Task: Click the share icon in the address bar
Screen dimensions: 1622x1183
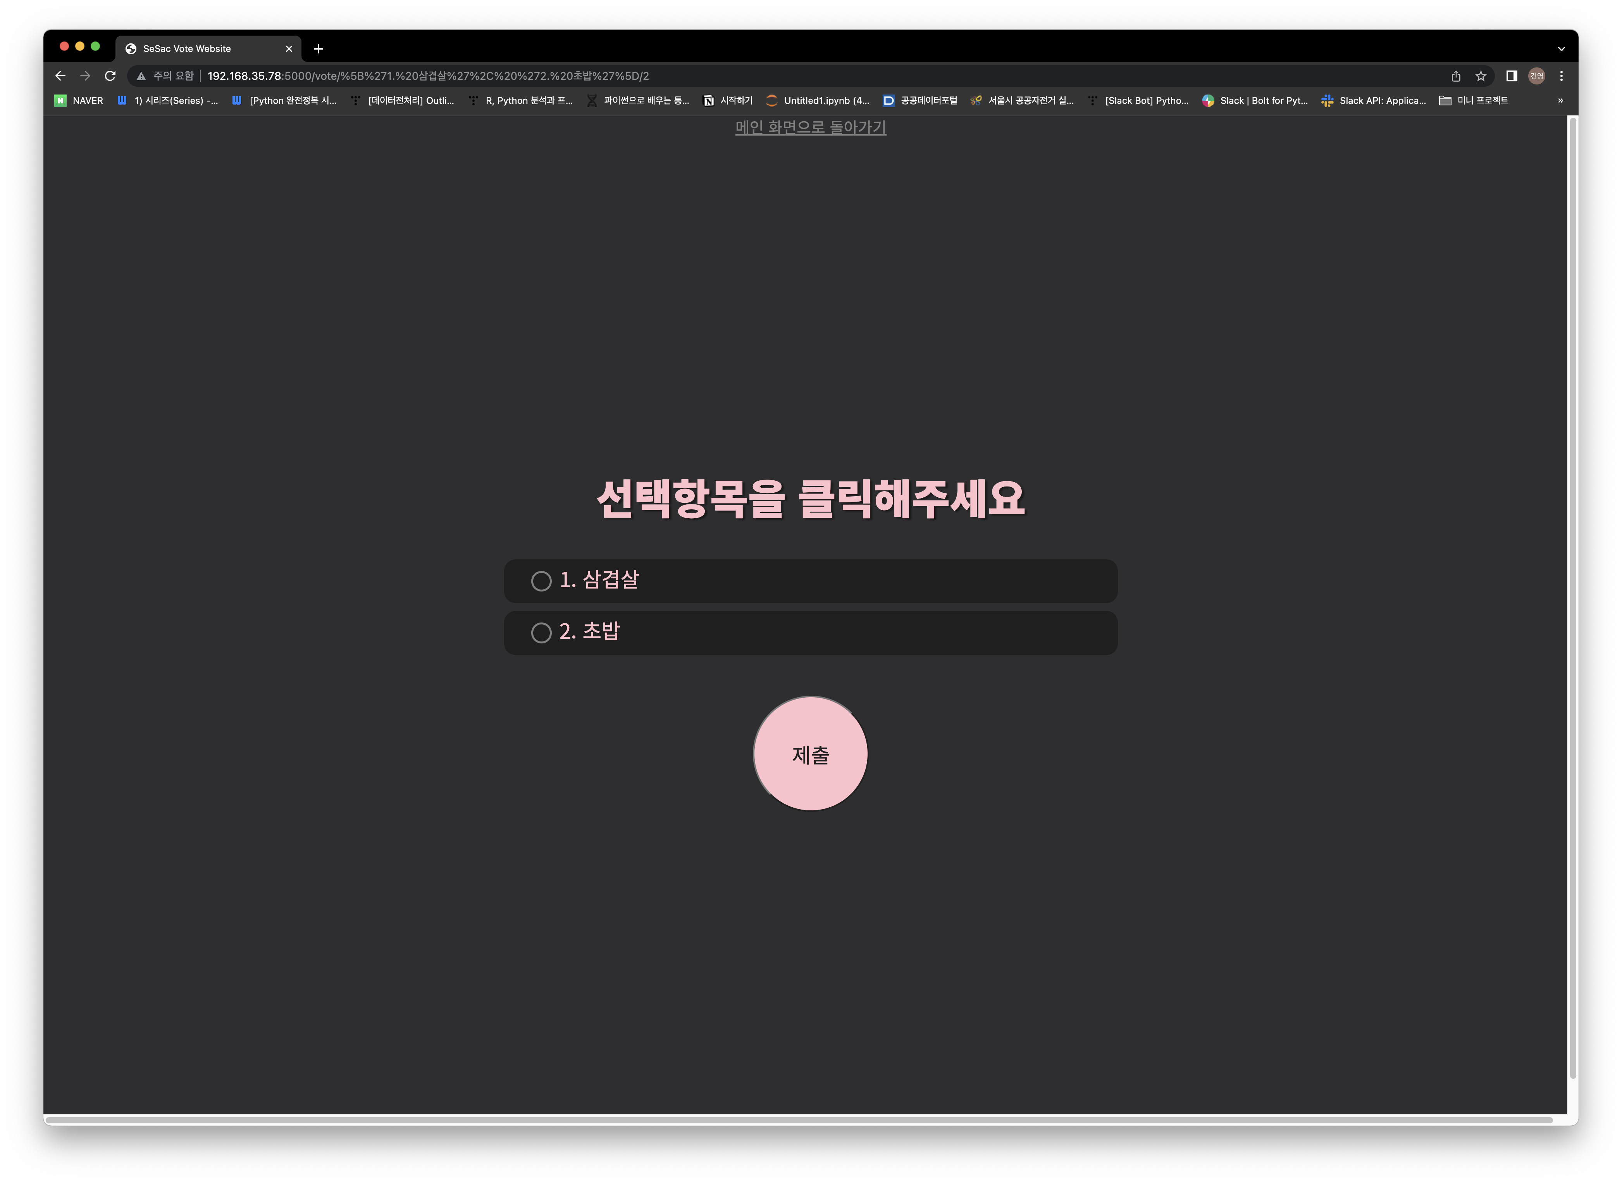Action: 1456,76
